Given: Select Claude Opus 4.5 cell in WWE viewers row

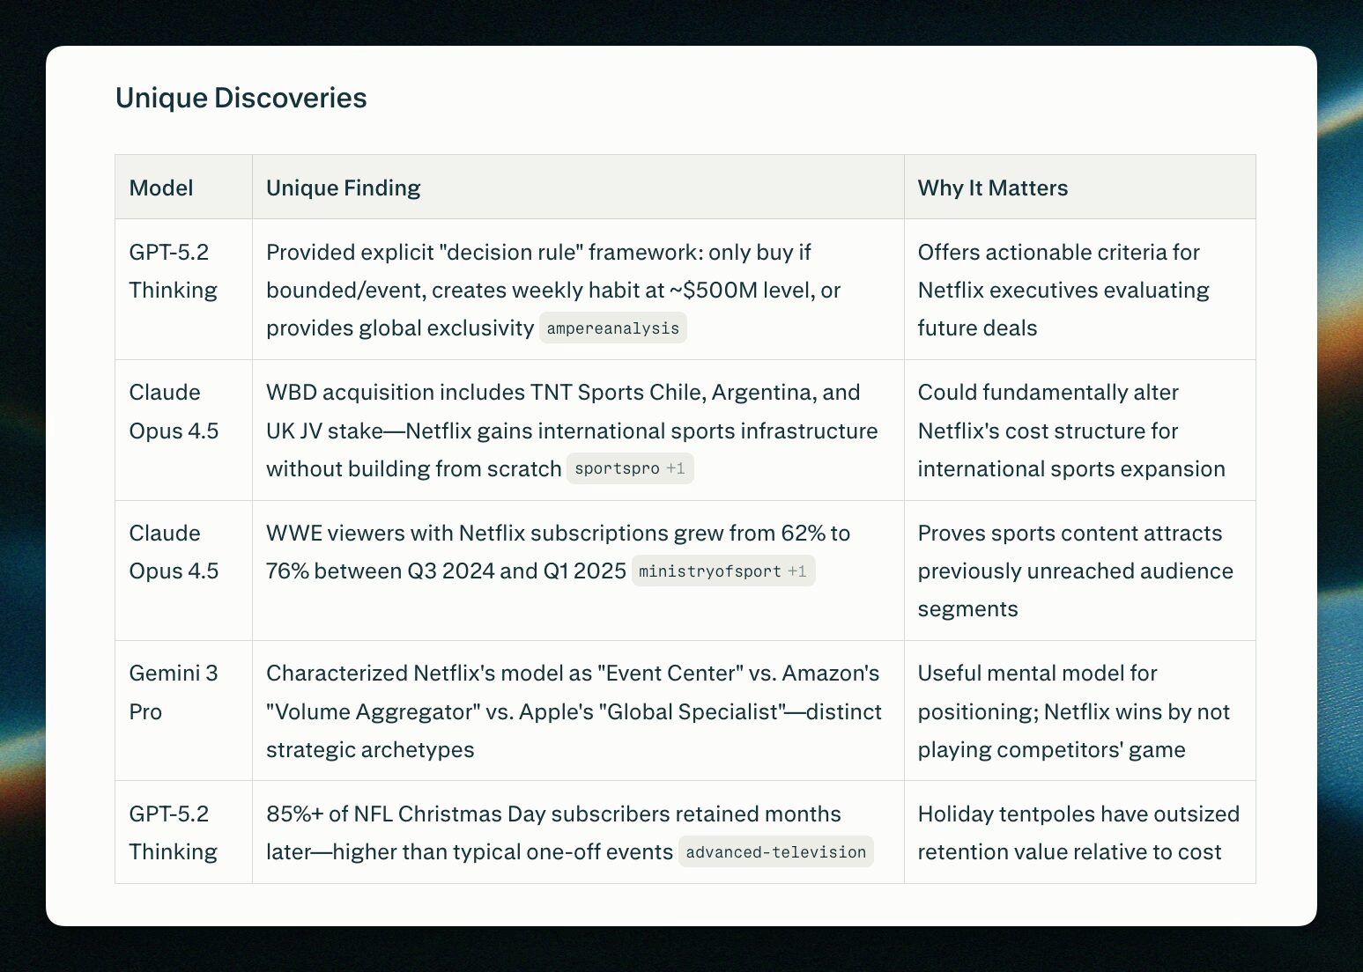Looking at the screenshot, I should [174, 552].
